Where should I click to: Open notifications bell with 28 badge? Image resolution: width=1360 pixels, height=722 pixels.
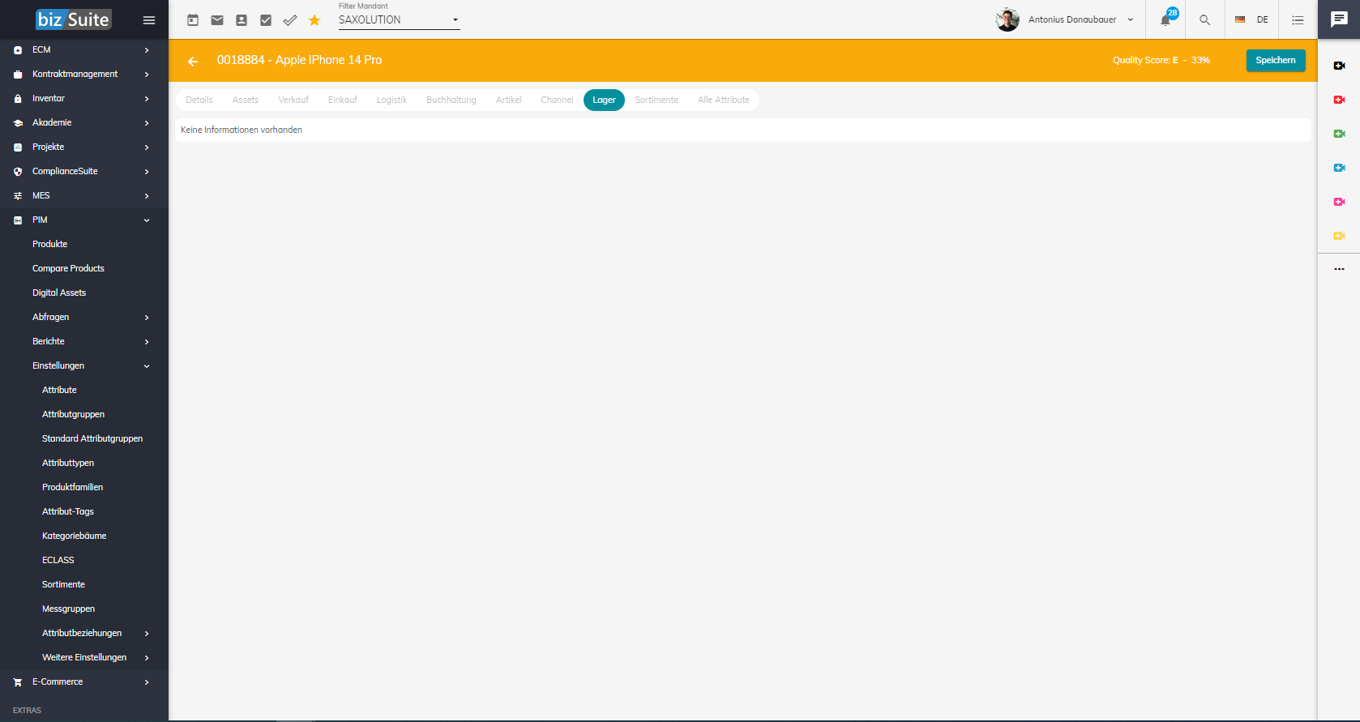[x=1166, y=19]
